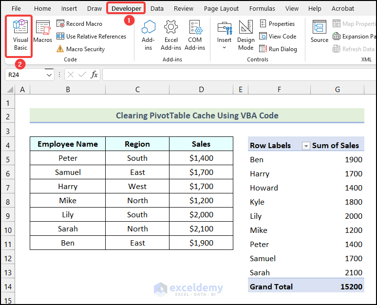Click the Name Box showing R24
The image size is (377, 305).
25,75
